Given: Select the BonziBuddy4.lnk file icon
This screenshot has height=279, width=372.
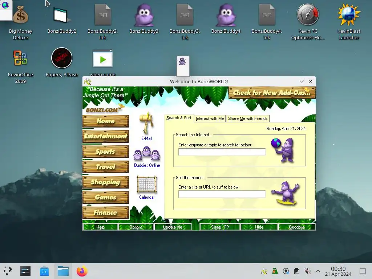Looking at the screenshot, I should [x=267, y=15].
